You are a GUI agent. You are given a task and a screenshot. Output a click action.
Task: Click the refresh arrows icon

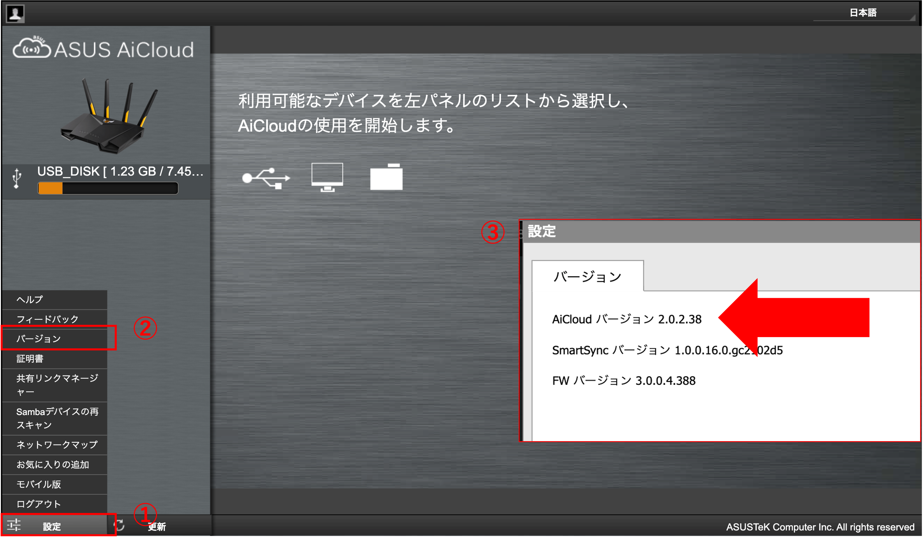[x=119, y=526]
